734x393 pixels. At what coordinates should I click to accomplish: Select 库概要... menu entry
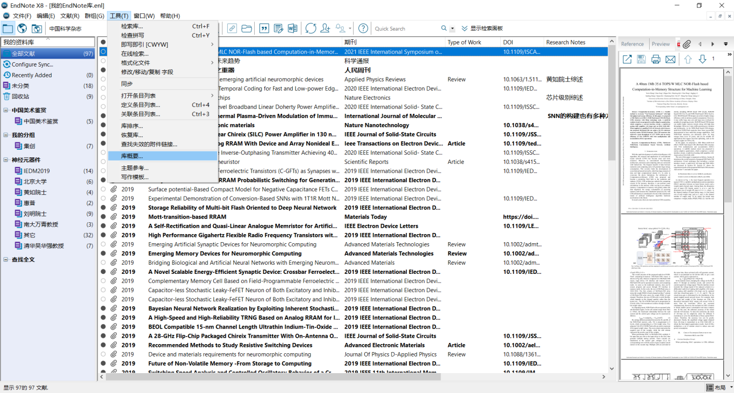click(x=163, y=156)
